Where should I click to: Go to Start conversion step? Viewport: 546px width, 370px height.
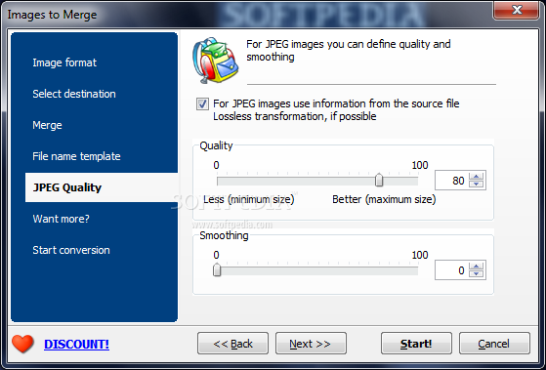click(71, 250)
